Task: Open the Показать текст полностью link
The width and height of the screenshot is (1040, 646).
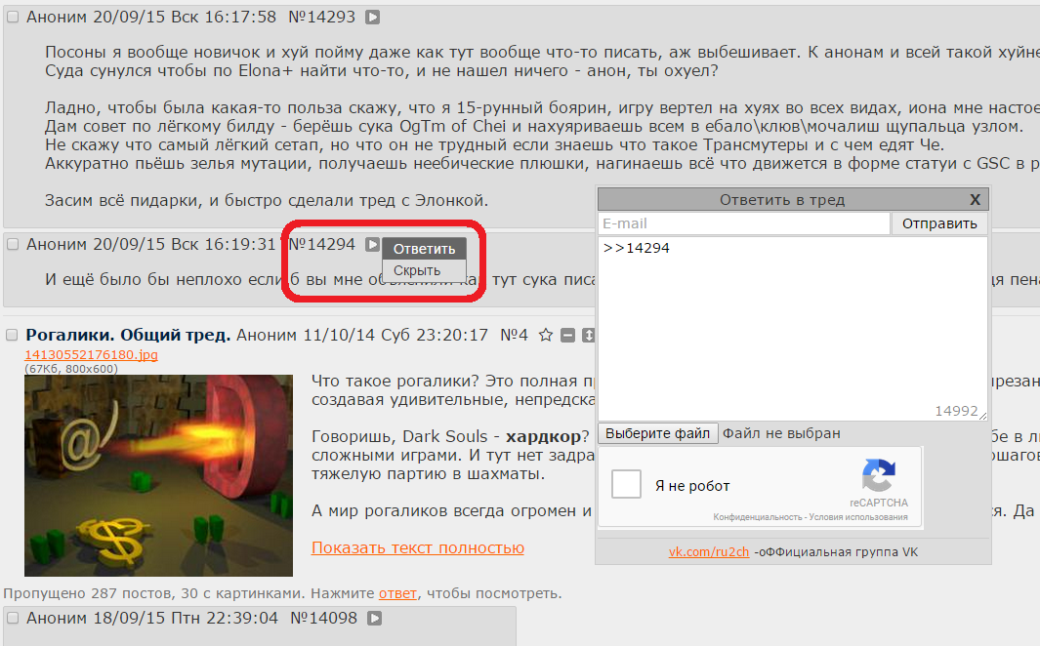Action: coord(418,548)
